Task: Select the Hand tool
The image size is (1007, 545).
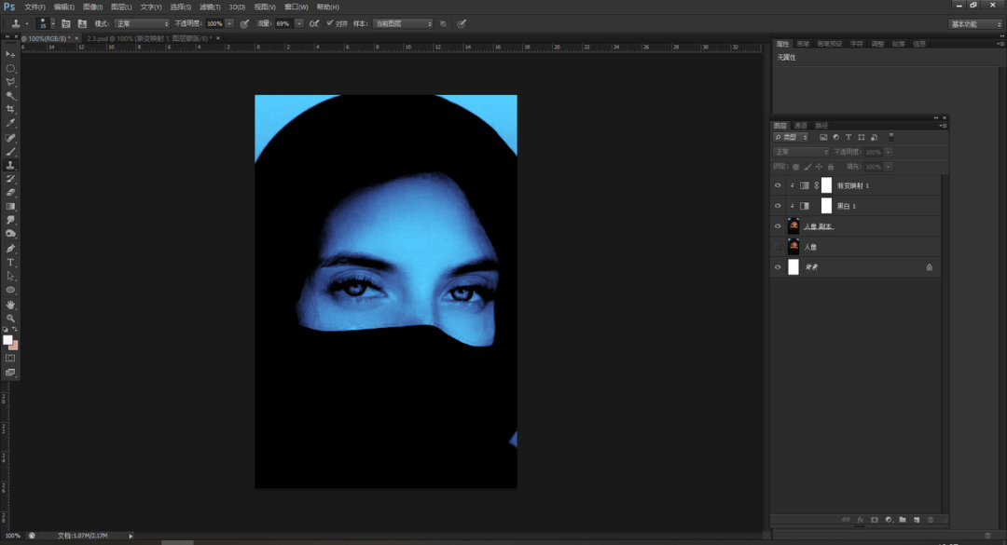Action: pos(10,305)
